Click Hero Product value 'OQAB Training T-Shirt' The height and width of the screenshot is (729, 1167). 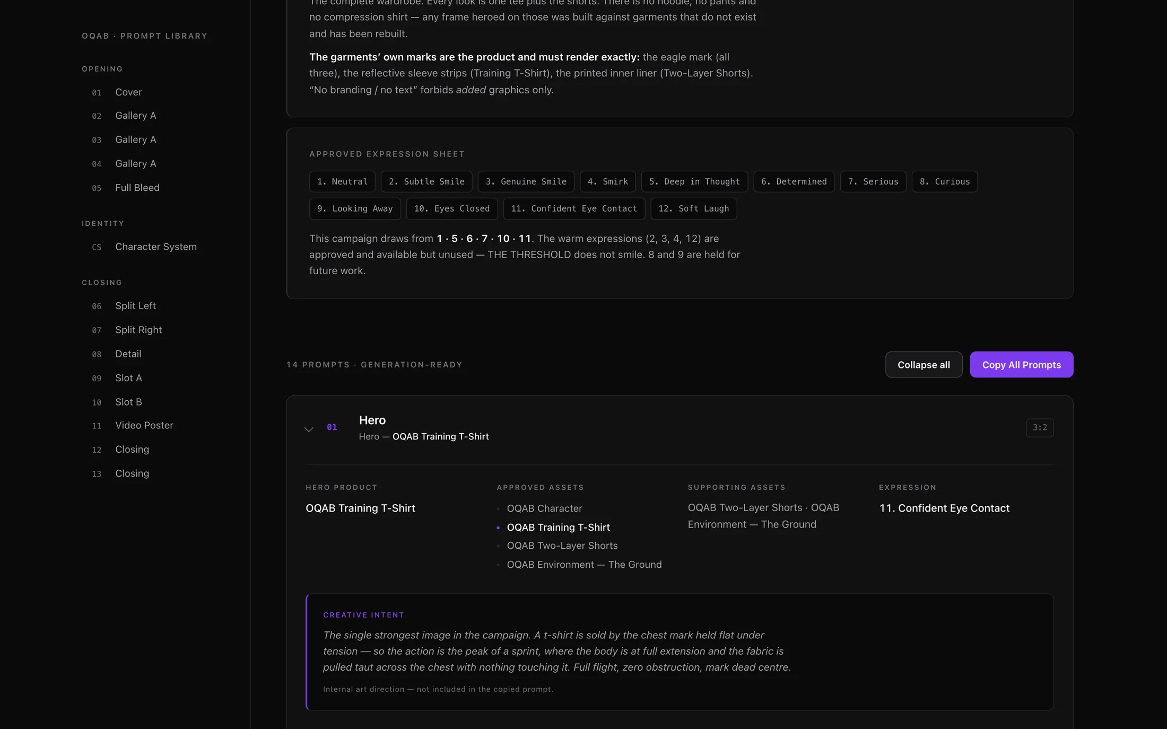pos(360,508)
